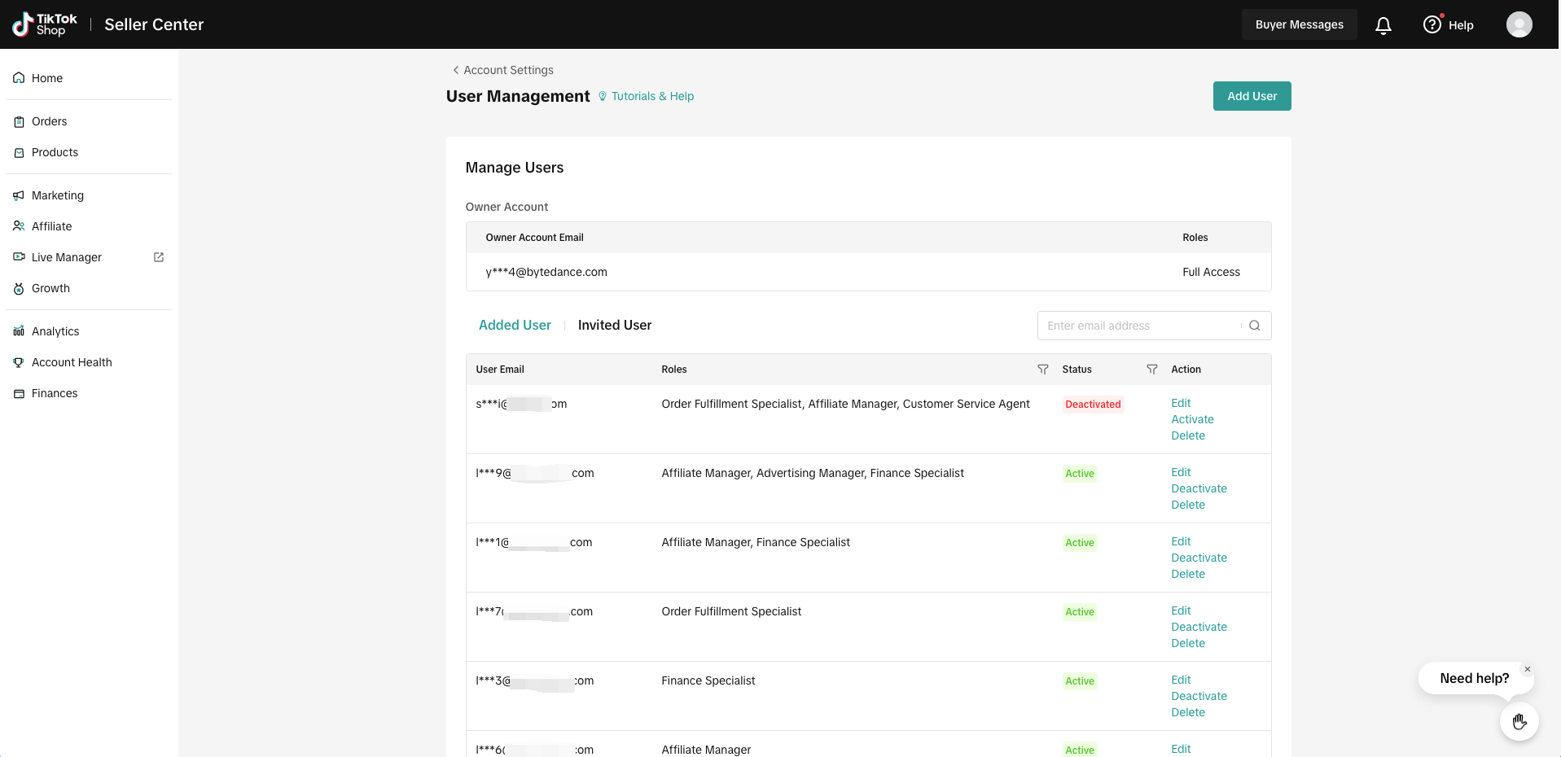Image resolution: width=1561 pixels, height=757 pixels.
Task: Click the Add User button
Action: pos(1252,96)
